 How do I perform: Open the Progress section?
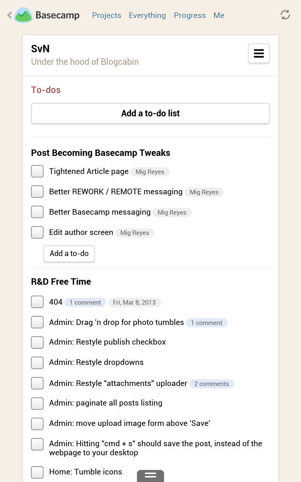[190, 15]
